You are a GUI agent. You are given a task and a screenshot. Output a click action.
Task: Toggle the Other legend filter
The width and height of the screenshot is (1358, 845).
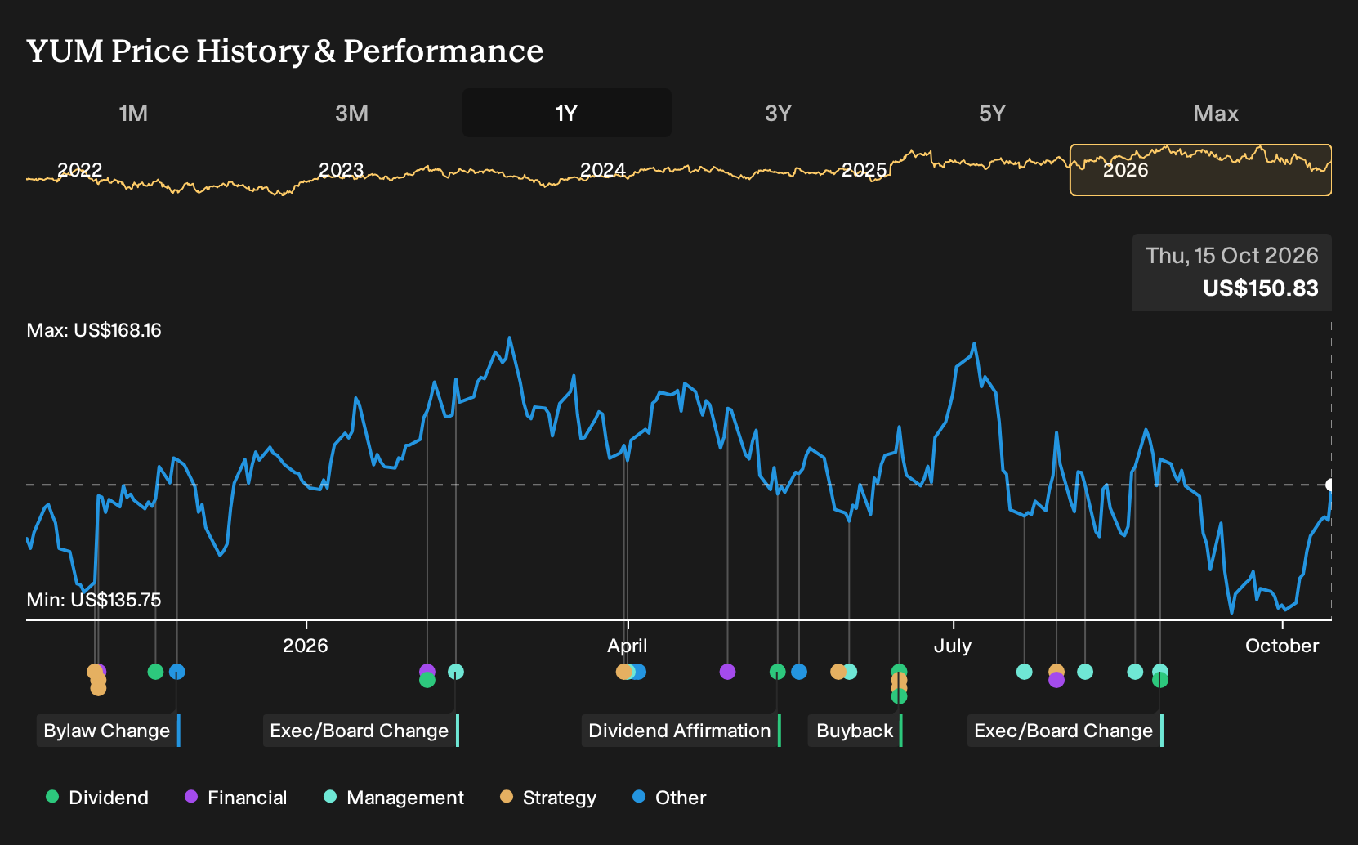tap(668, 798)
